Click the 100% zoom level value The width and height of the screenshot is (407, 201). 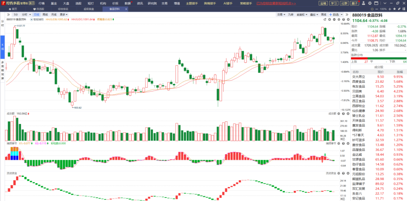coord(383,9)
